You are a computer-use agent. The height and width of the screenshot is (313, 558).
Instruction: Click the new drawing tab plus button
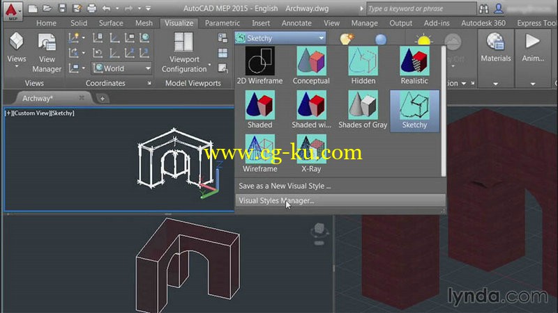[102, 99]
